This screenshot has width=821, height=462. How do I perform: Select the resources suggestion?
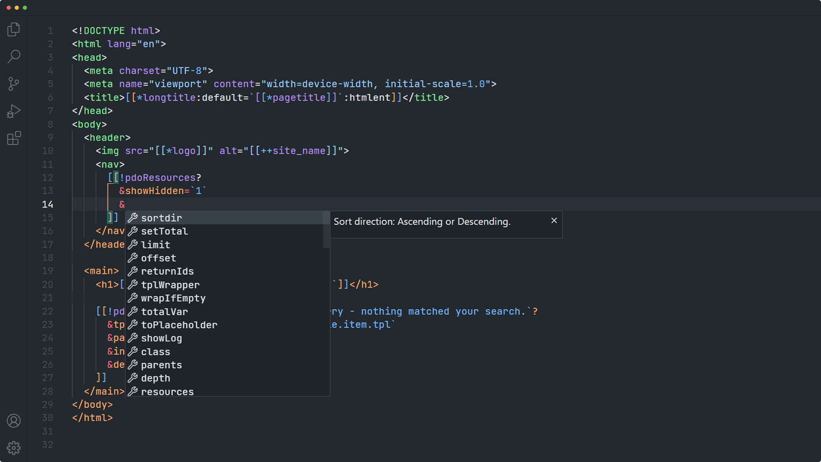pos(167,392)
